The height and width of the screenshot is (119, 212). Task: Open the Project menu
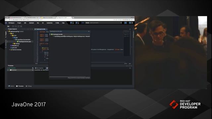19,23
